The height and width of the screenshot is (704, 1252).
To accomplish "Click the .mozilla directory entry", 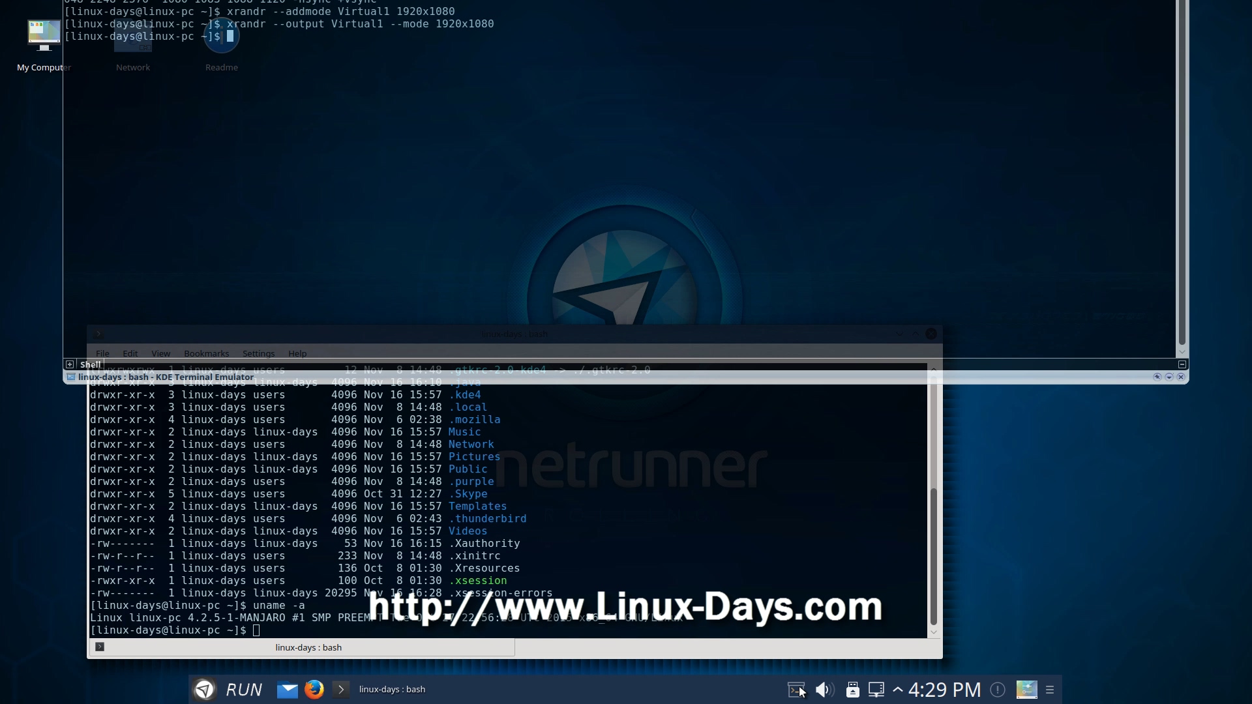I will click(474, 420).
